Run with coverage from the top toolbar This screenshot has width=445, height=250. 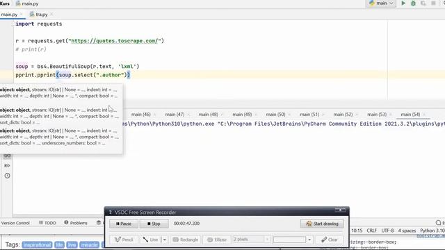pyautogui.click(x=423, y=3)
